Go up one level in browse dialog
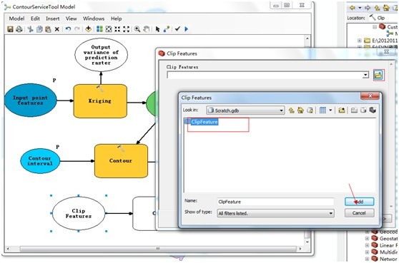Screen dimensions: 399x263 point(292,110)
